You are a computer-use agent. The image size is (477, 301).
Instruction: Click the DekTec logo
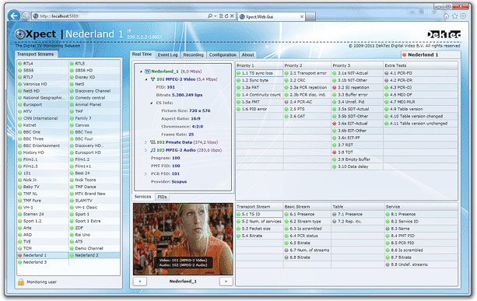pyautogui.click(x=444, y=34)
